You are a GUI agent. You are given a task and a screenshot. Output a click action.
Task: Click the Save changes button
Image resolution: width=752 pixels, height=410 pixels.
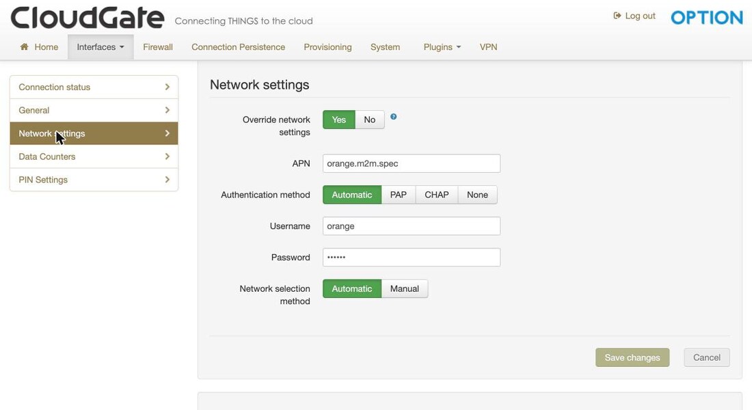tap(632, 357)
